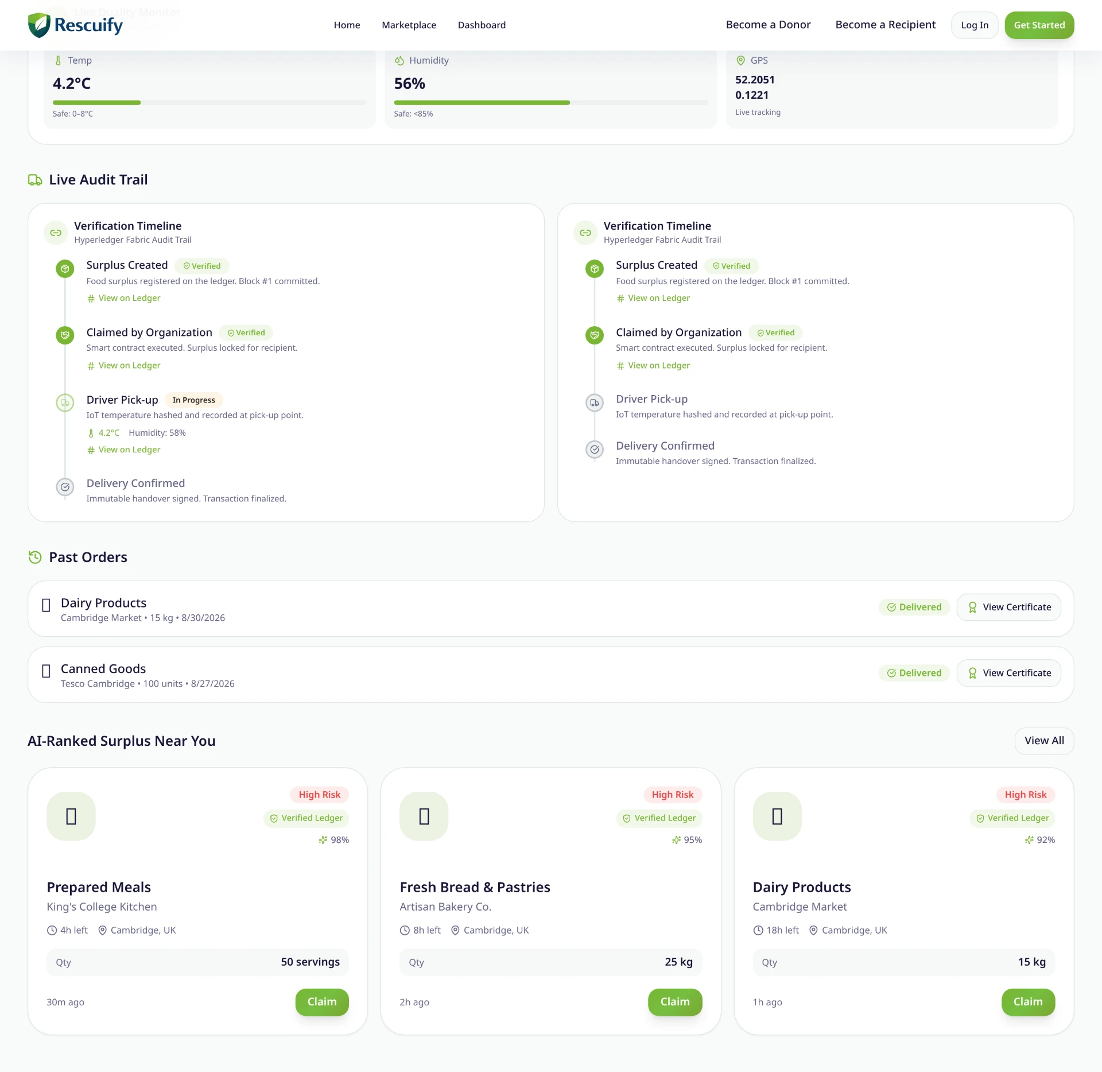Open the Dashboard nav item
1102x1072 pixels.
[482, 25]
